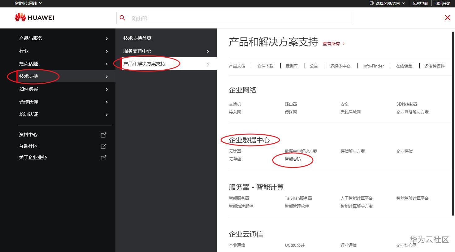Viewport: 455px width, 252px height.
Task: Open 智能管理软件 link
Action: (297, 206)
